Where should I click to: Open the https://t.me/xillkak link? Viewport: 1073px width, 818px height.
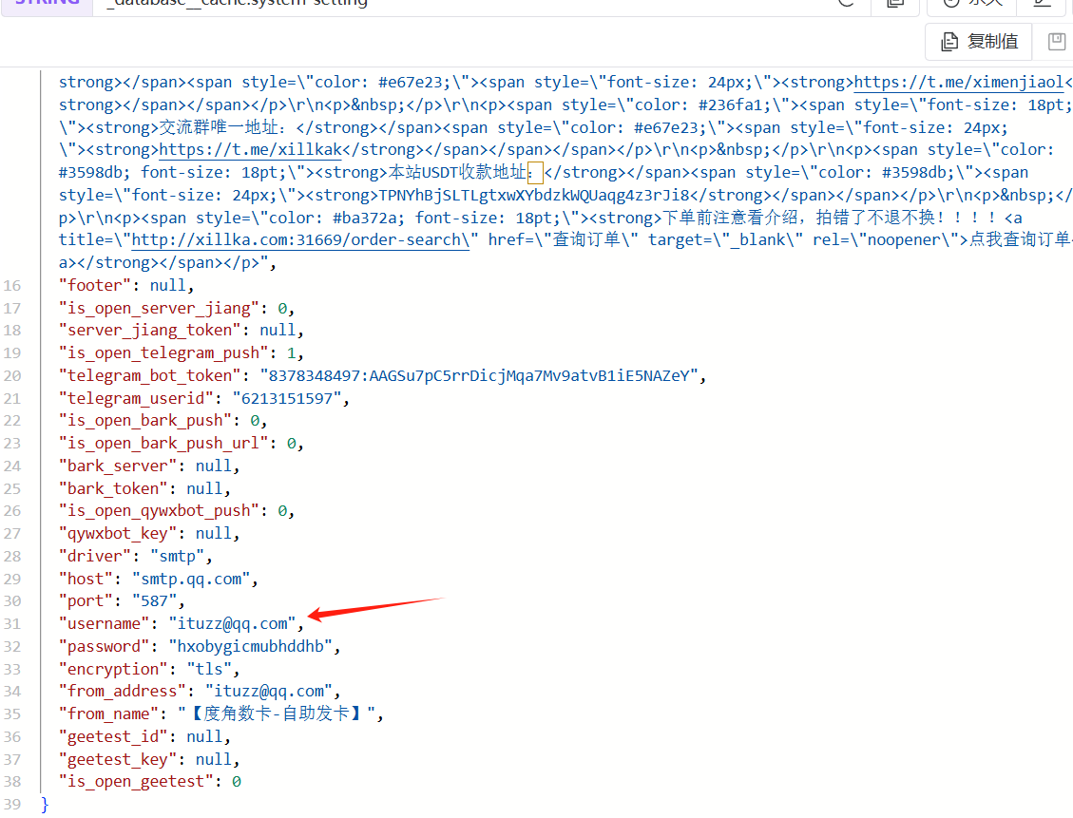tap(250, 150)
